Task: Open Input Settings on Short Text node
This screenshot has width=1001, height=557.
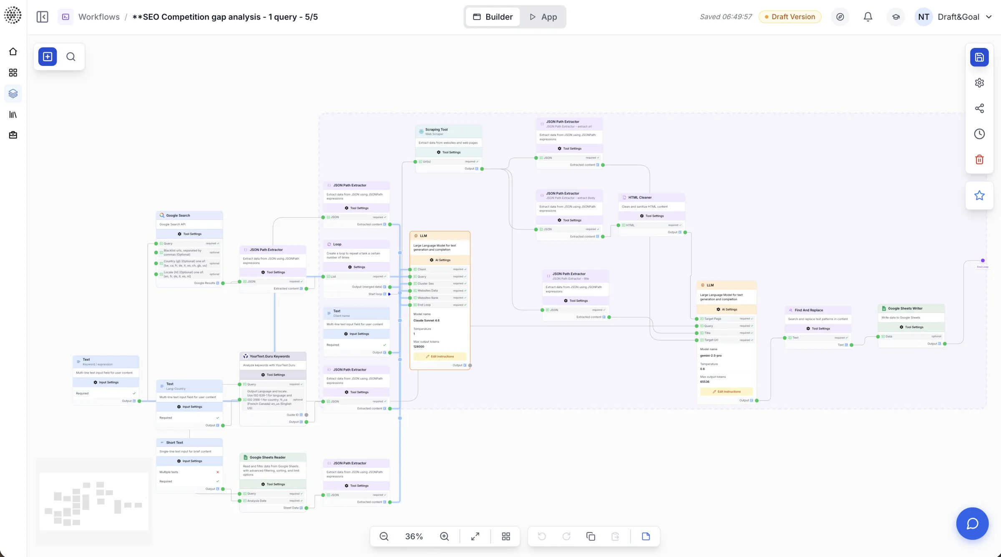Action: pos(189,461)
